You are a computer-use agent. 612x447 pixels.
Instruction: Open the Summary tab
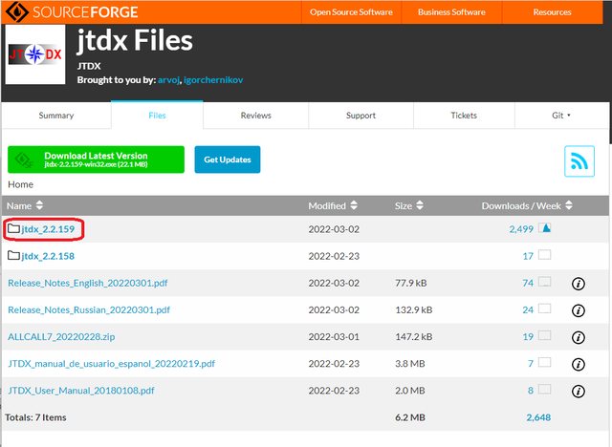[x=56, y=116]
